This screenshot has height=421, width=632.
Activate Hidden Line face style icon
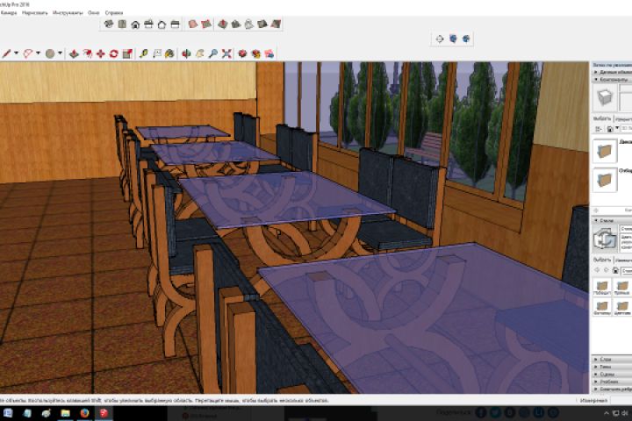(x=236, y=25)
